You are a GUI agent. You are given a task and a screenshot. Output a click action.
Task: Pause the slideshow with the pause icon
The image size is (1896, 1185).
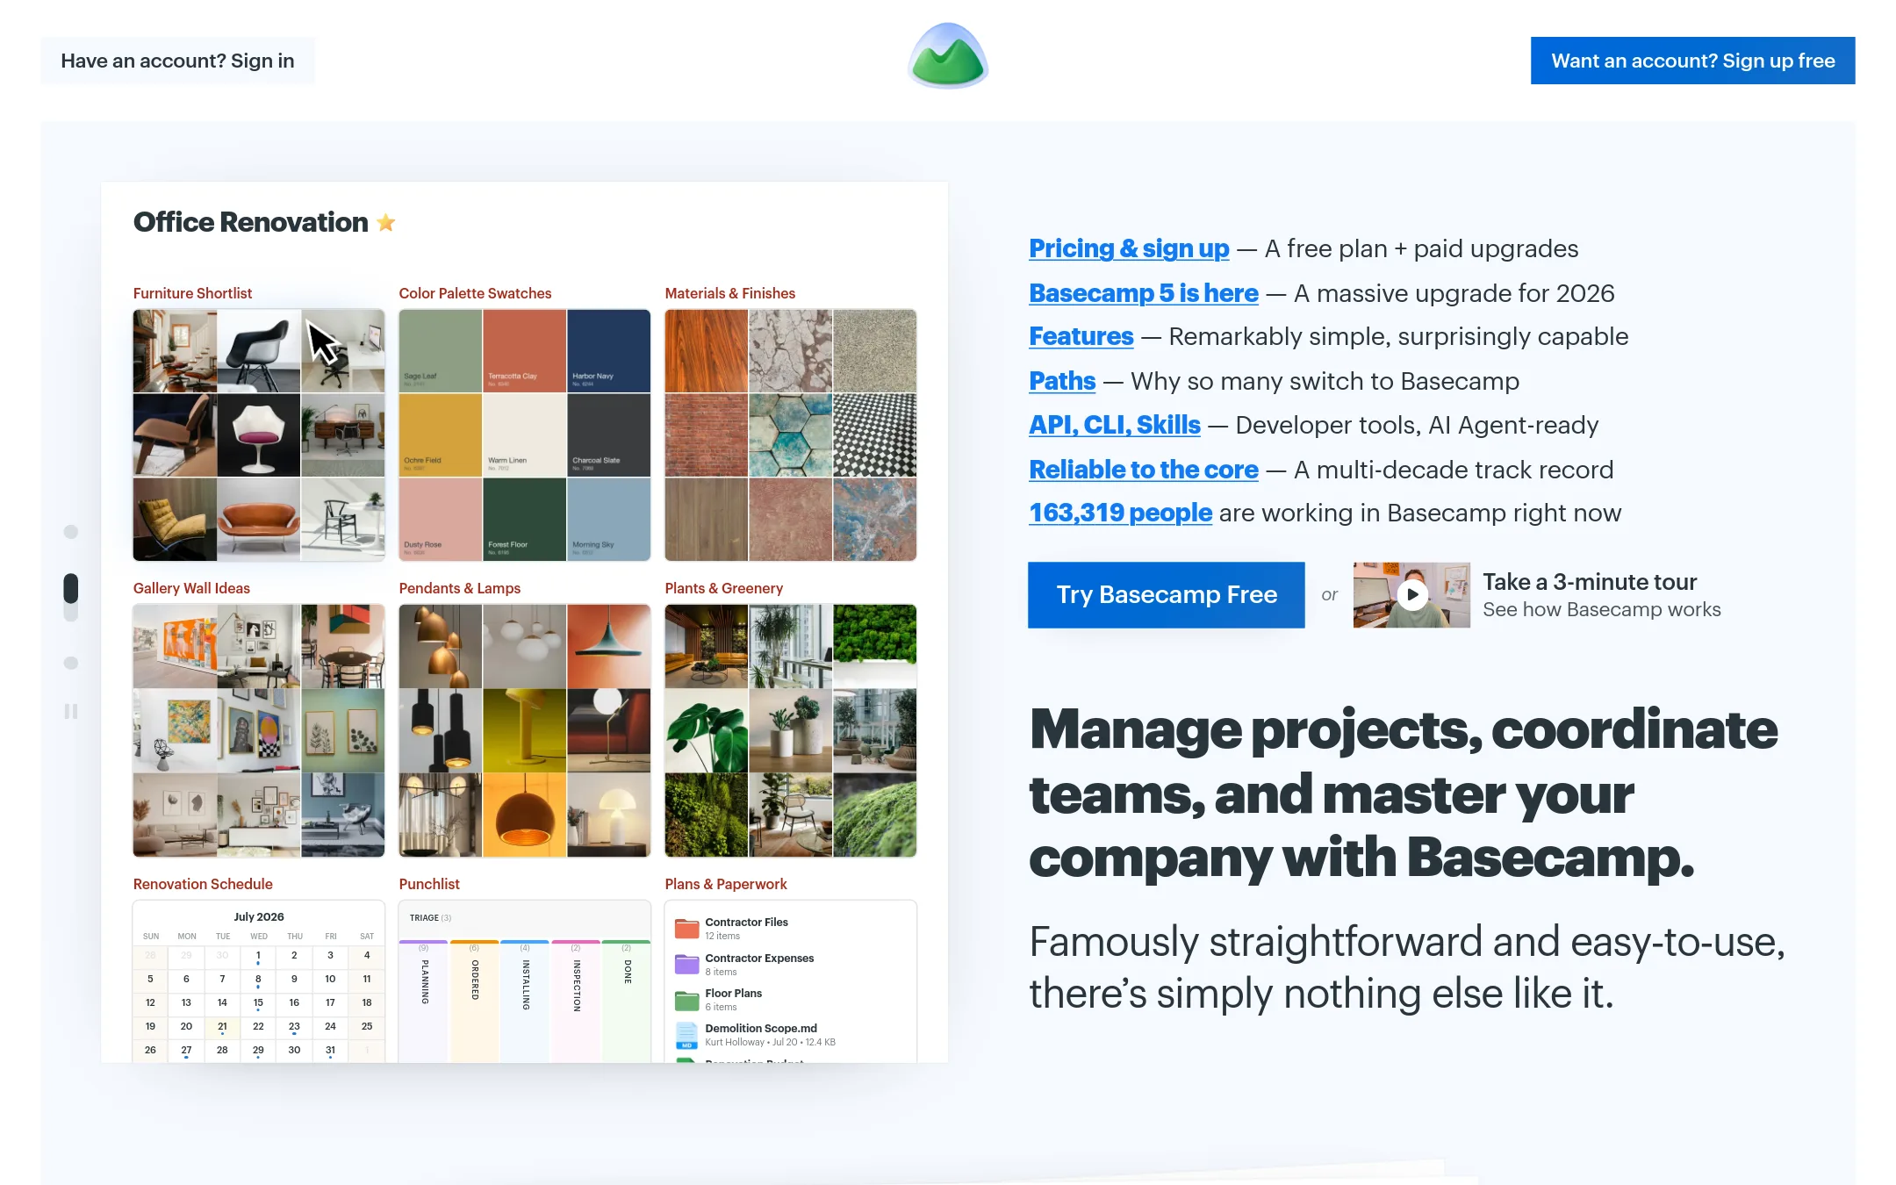[x=71, y=711]
